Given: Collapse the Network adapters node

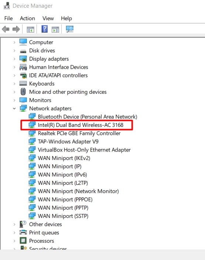Looking at the screenshot, I should coord(14,108).
